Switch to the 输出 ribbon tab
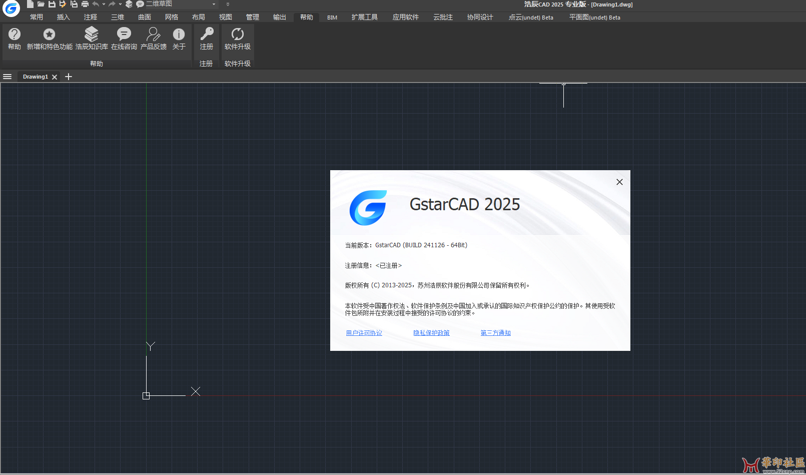This screenshot has width=806, height=475. (x=280, y=17)
